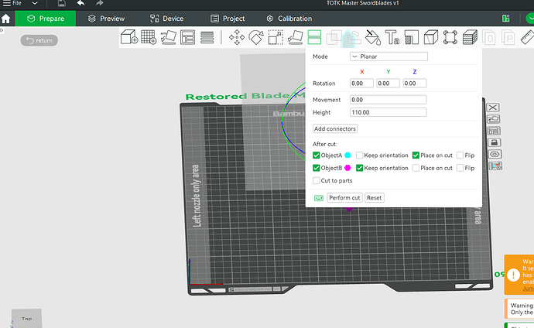
Task: Enable the Cut to parts checkbox
Action: coord(316,180)
